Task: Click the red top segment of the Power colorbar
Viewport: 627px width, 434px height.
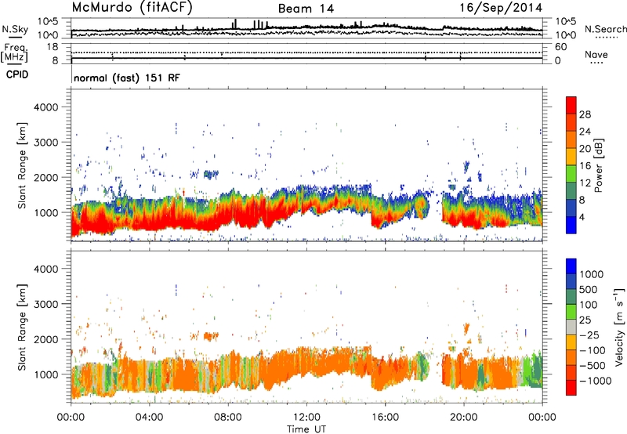Action: point(571,105)
